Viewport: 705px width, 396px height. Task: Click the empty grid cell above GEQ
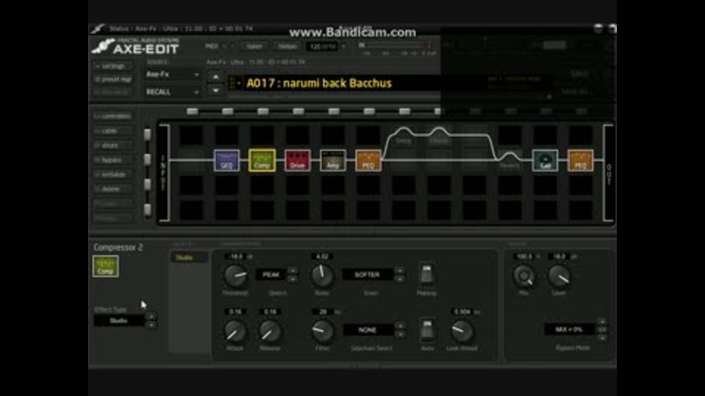tap(227, 136)
